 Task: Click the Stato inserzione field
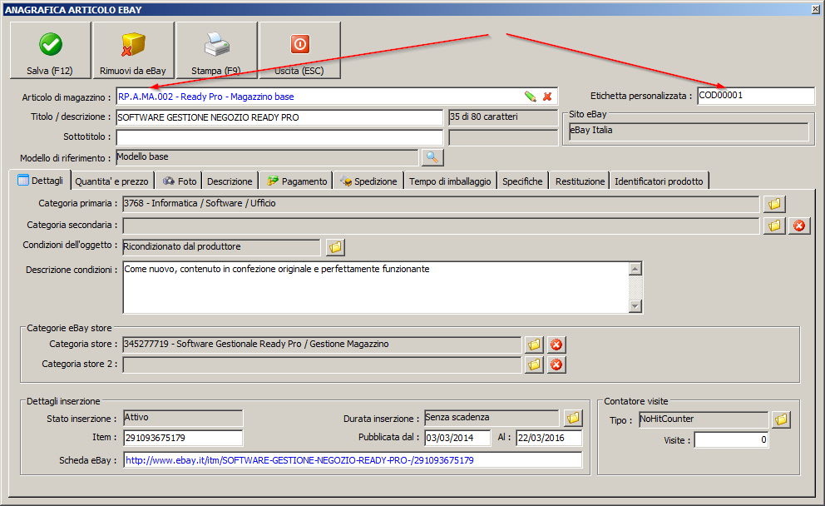[x=183, y=418]
